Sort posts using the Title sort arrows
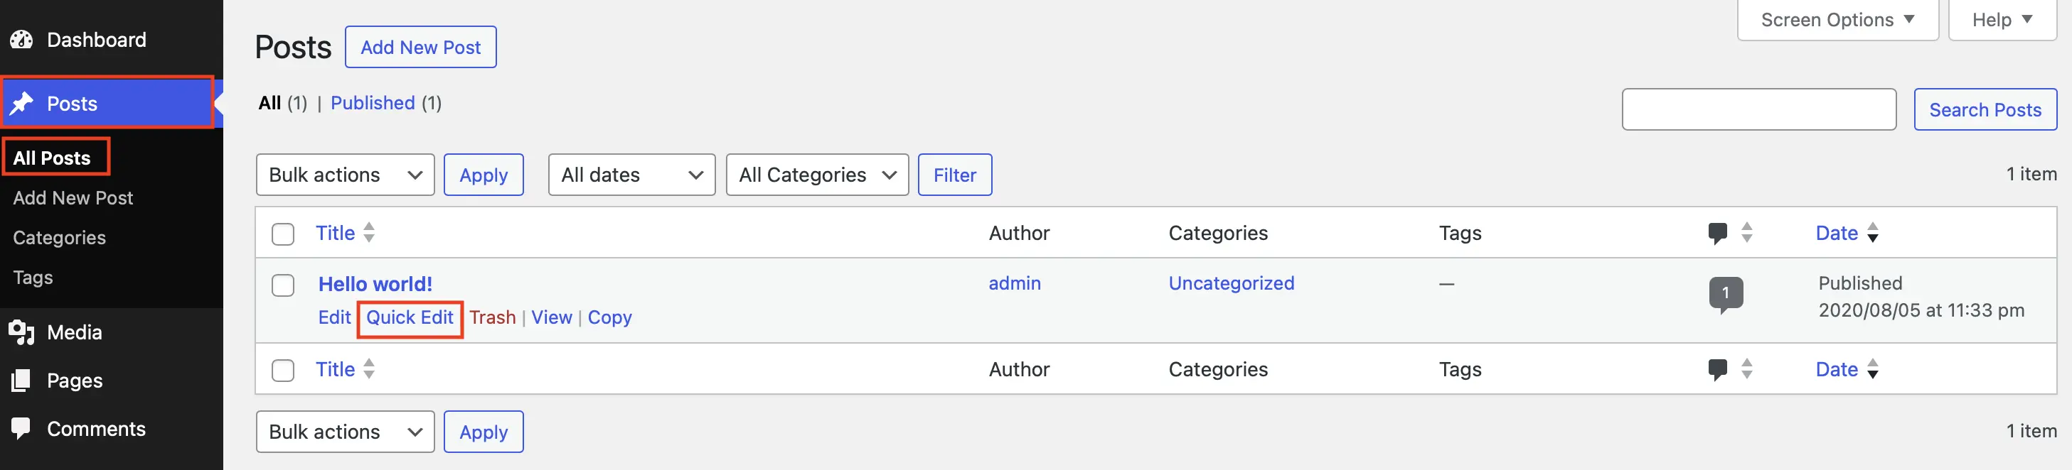The width and height of the screenshot is (2072, 470). 368,232
